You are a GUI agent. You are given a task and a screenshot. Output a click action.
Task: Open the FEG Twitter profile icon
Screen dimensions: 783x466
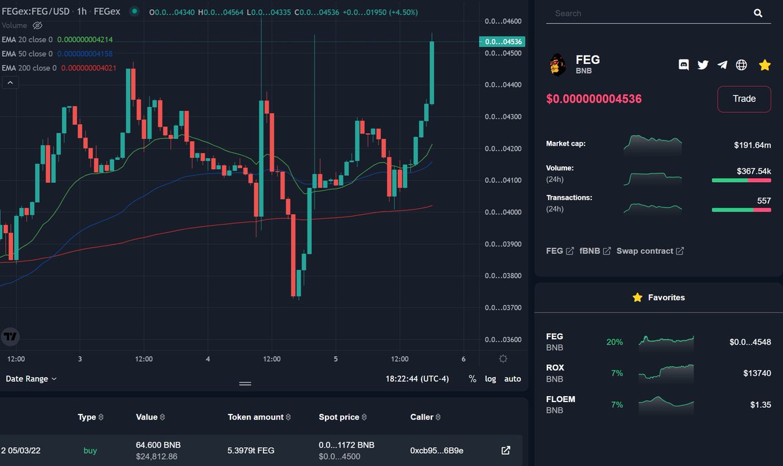tap(703, 65)
